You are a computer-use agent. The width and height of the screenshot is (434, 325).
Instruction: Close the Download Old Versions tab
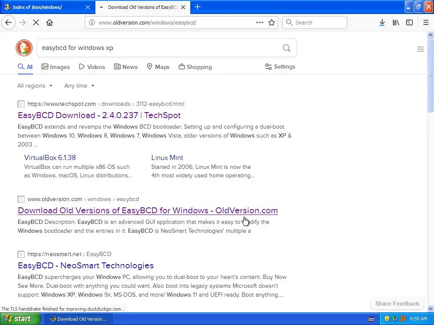(x=183, y=7)
